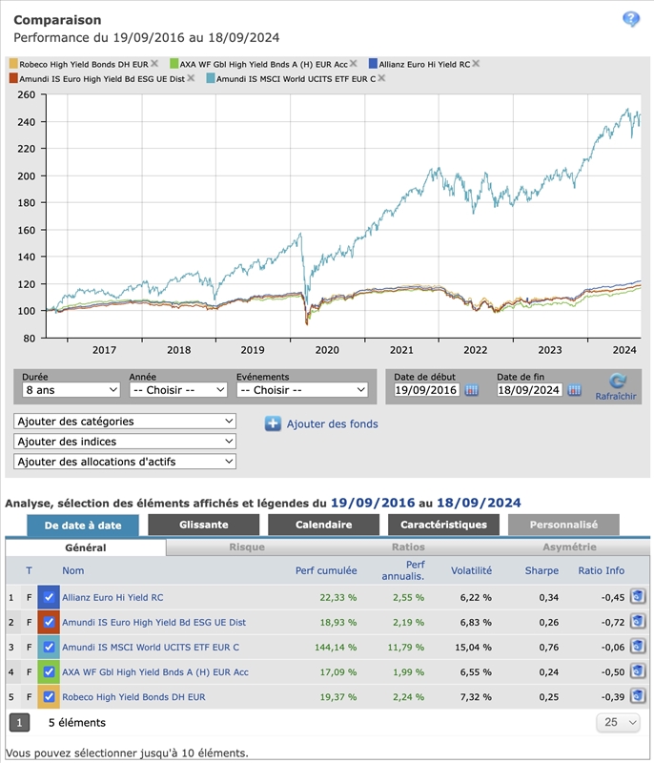Uncheck the Allianz Euro Hi Yield RC checkbox
This screenshot has height=763, width=654.
coord(50,597)
